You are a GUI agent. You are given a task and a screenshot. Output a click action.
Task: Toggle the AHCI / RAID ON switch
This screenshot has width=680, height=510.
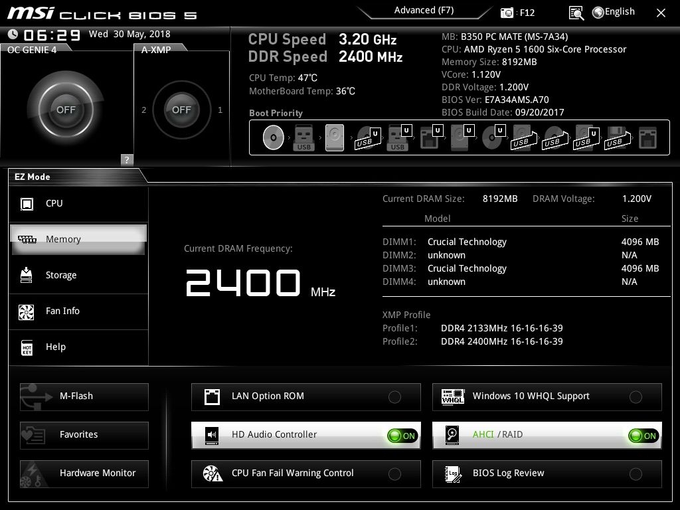(x=643, y=436)
